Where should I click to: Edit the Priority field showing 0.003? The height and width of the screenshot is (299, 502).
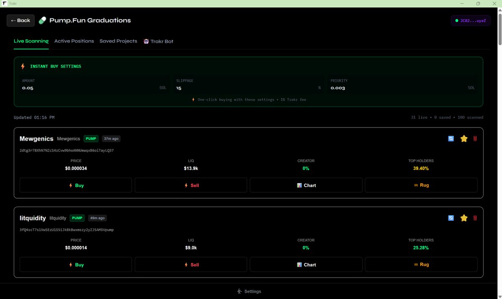[x=403, y=84]
